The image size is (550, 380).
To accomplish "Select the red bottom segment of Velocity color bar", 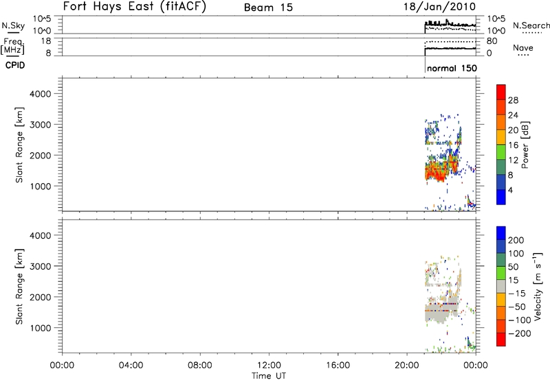I will pyautogui.click(x=501, y=340).
